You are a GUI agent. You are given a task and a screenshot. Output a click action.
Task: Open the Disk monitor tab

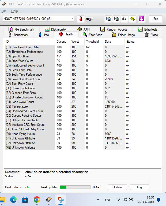56,30
